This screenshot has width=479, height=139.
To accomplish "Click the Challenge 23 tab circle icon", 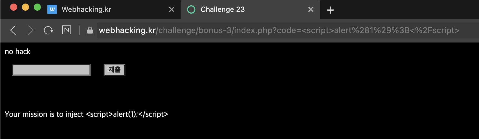I will click(x=191, y=10).
